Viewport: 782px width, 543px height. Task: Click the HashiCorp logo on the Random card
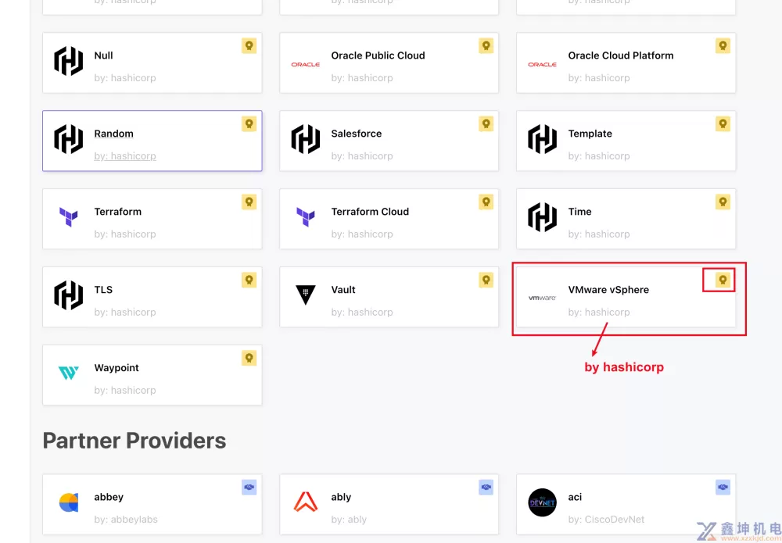coord(68,139)
